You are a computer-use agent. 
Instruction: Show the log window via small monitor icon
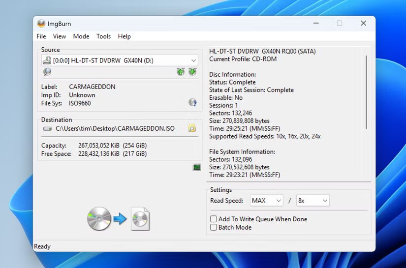197,167
